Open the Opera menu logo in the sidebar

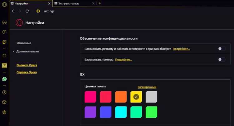4,4
